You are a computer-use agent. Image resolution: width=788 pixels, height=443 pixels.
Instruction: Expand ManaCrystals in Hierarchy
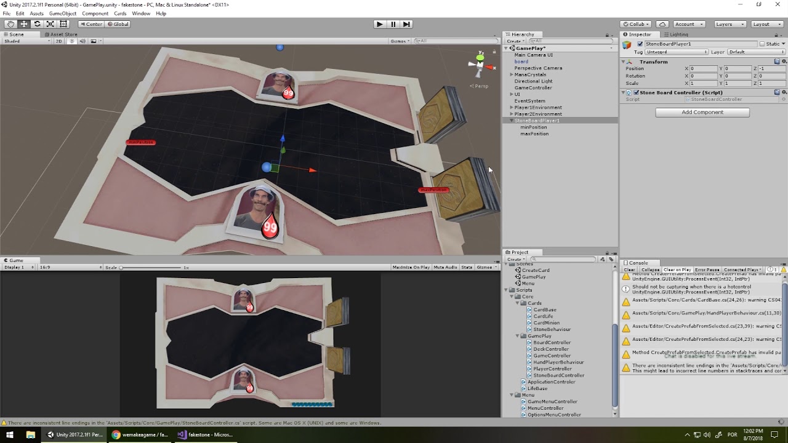click(x=511, y=74)
